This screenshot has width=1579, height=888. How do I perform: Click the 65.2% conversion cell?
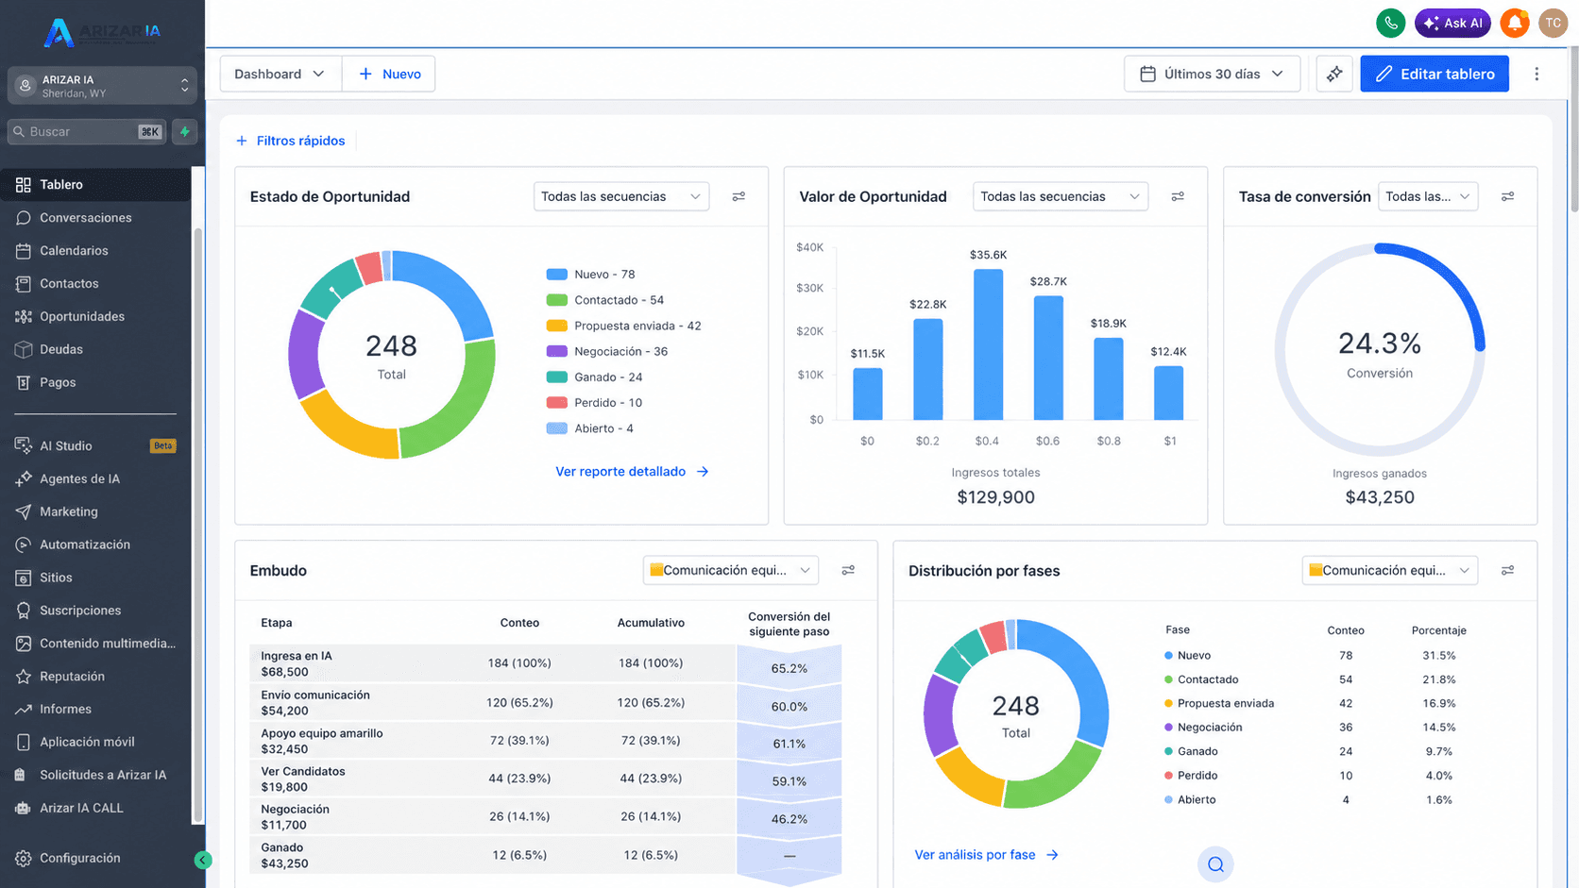[x=789, y=668]
